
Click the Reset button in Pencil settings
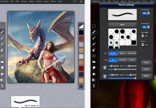pos(146,76)
